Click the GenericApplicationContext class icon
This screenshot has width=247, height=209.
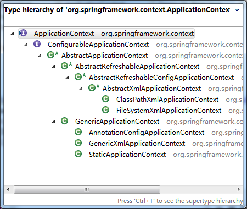pyautogui.click(x=64, y=121)
